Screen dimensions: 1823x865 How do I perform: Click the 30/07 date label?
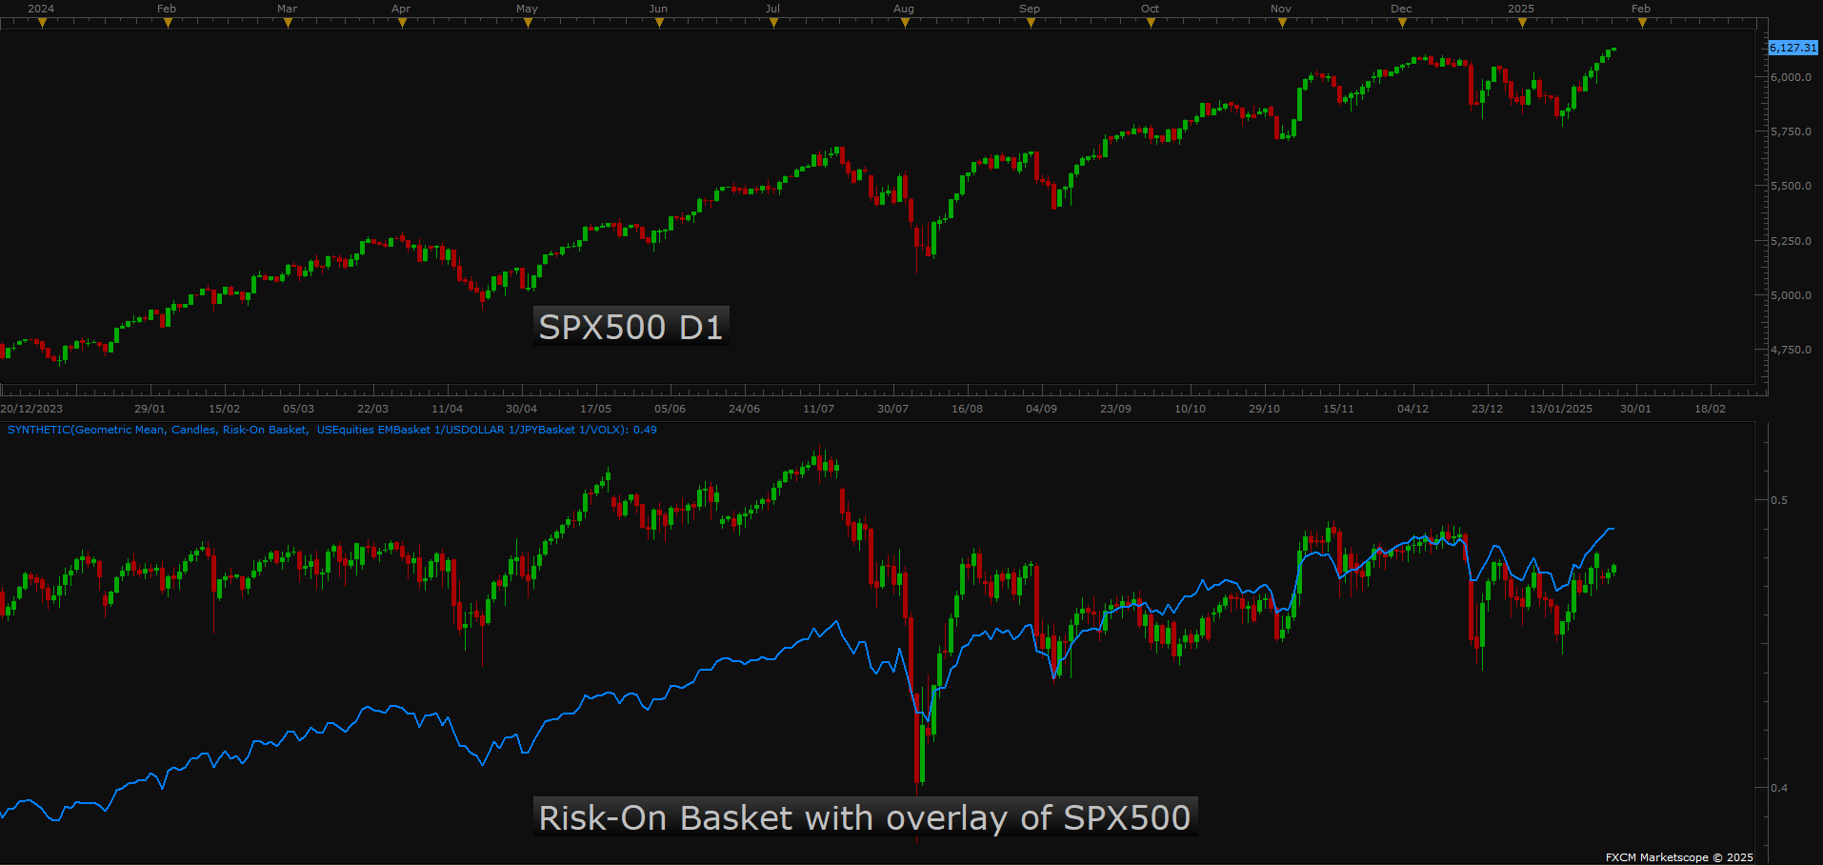892,409
